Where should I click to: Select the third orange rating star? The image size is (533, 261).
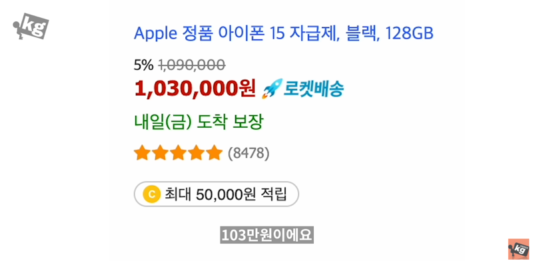click(x=178, y=153)
